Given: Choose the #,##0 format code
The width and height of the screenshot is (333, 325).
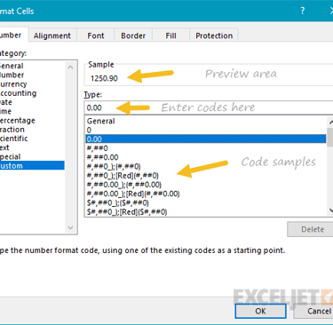Looking at the screenshot, I should click(x=206, y=148).
